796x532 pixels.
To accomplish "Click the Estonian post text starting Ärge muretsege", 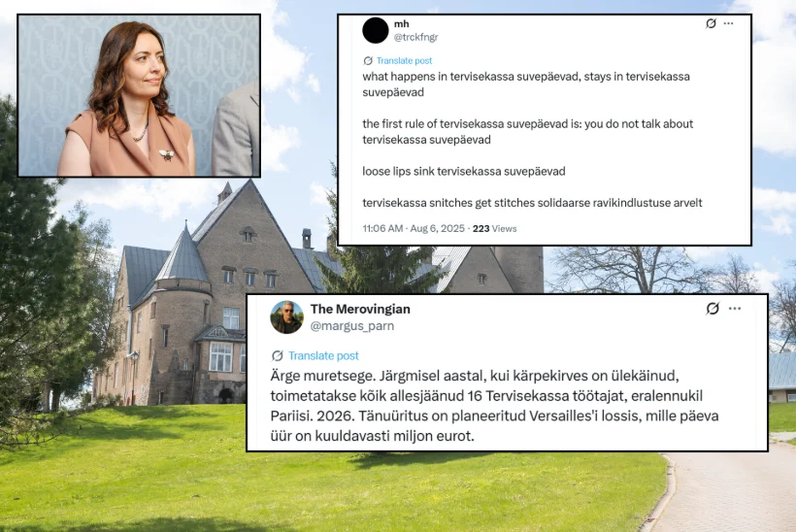I will 494,406.
